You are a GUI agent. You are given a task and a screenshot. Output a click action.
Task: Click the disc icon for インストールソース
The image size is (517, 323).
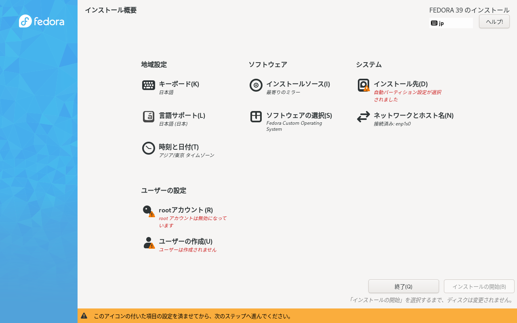(256, 85)
